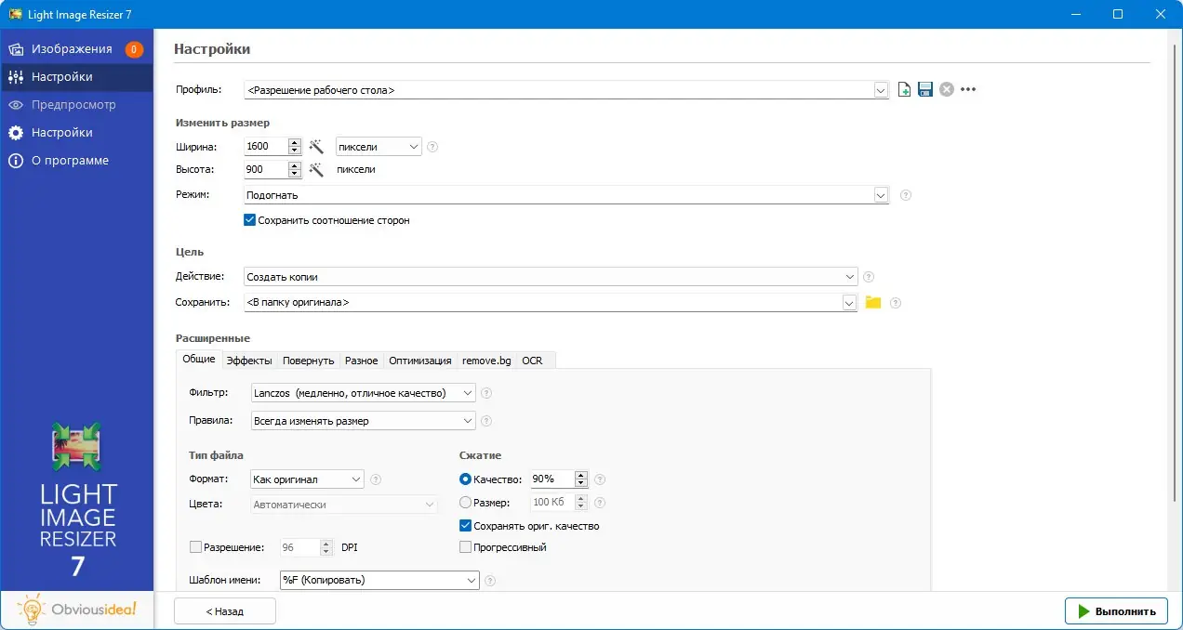Screen dimensions: 1183x630
Task: Click the new profile icon
Action: click(x=905, y=90)
